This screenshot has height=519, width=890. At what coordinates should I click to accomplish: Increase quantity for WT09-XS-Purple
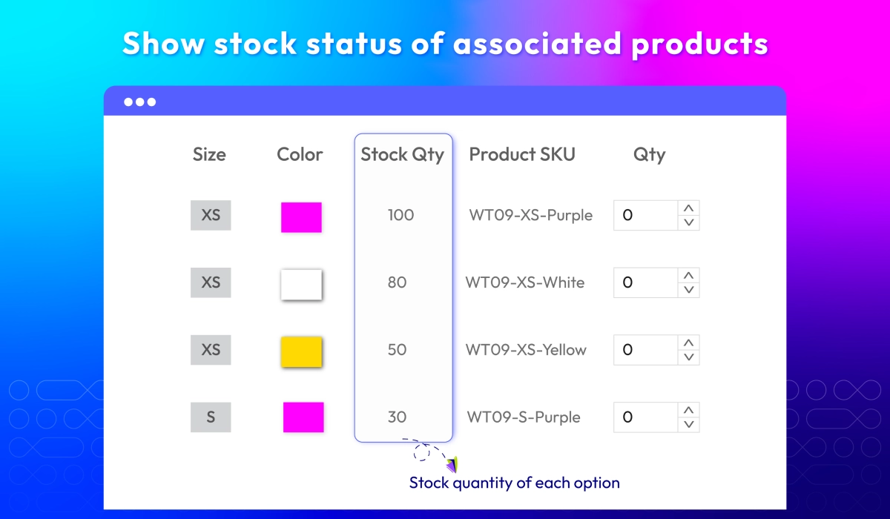click(x=689, y=208)
